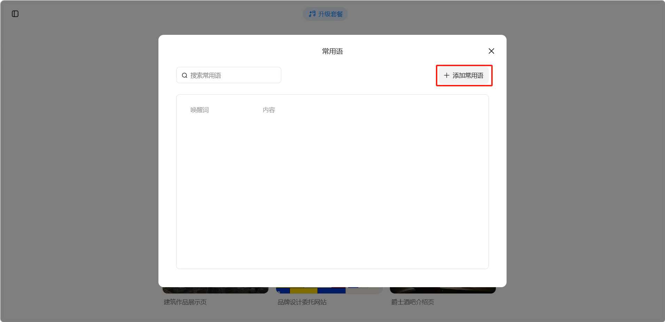Open the 升级套餐 upgrade text link
Viewport: 665px width, 322px height.
(330, 14)
